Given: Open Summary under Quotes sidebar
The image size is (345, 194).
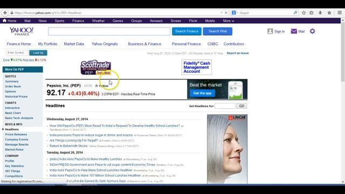Looking at the screenshot, I should tap(12, 81).
